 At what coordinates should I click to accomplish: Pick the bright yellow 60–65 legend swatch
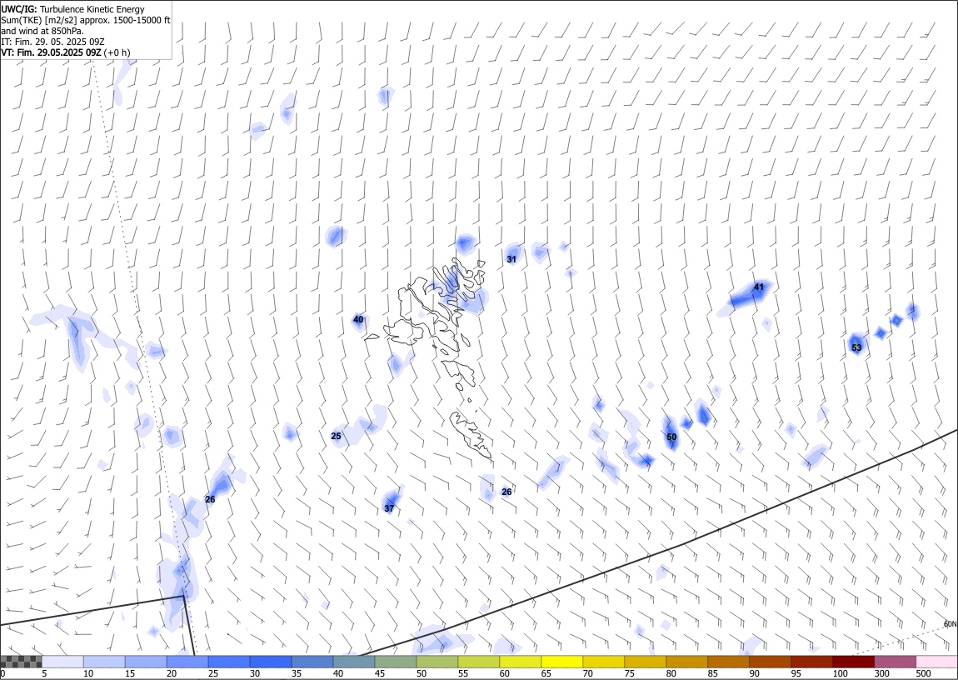(x=520, y=662)
